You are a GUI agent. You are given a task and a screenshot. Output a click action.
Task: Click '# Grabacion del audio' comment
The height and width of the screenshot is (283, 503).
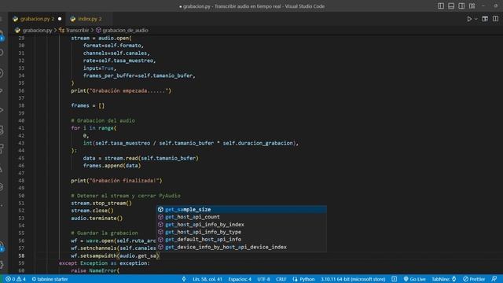click(103, 120)
